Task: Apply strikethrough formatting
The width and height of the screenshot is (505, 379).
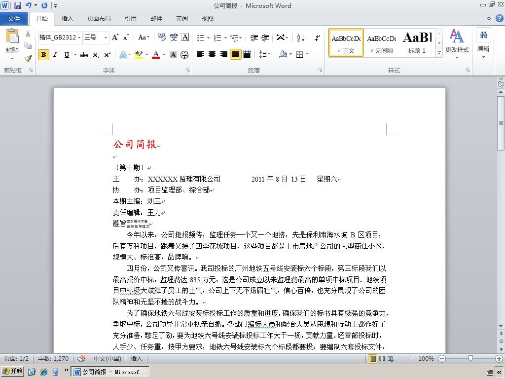Action: pyautogui.click(x=84, y=55)
